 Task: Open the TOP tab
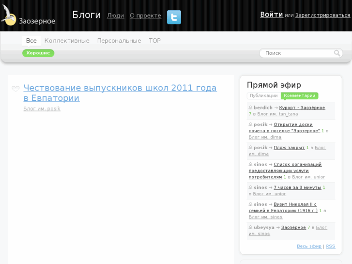click(154, 41)
